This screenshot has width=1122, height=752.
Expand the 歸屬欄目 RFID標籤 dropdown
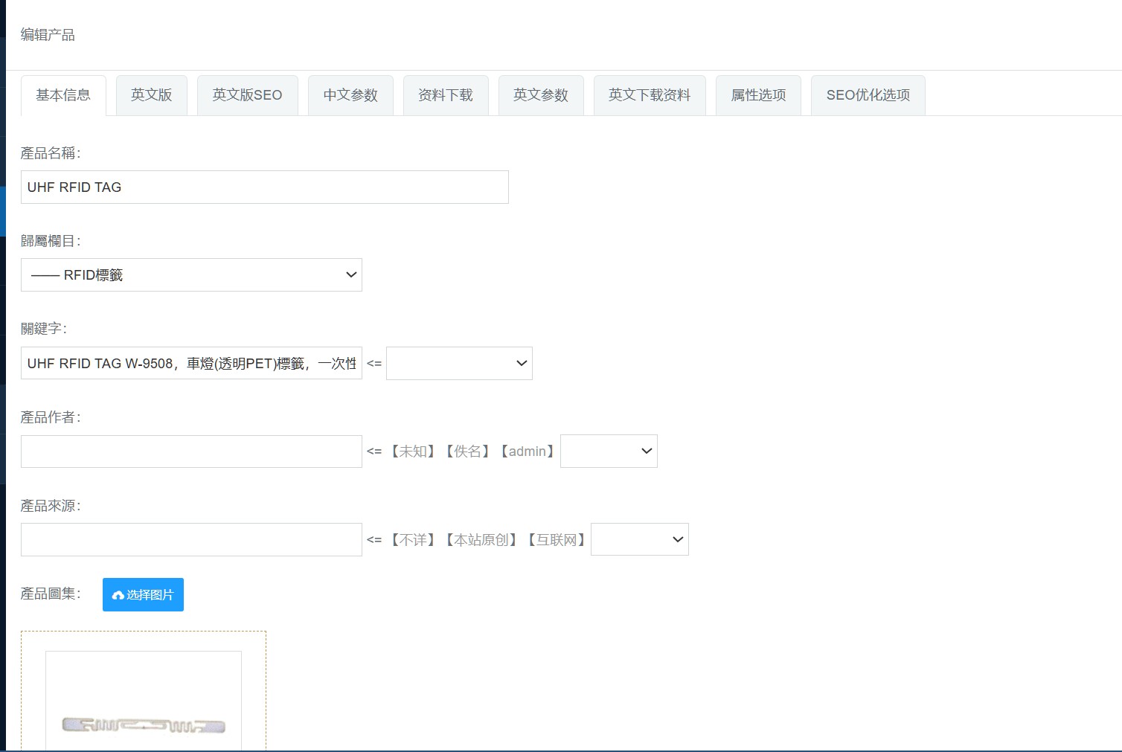[191, 275]
